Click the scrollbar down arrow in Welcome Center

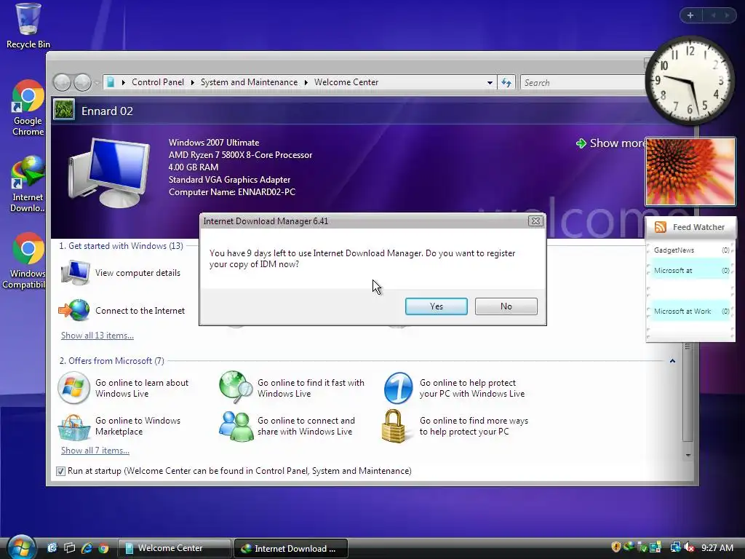[688, 456]
